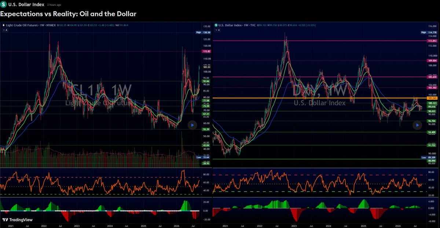Screen dimensions: 440x228
Task: Click the 103.502 price level label
Action: point(433,88)
